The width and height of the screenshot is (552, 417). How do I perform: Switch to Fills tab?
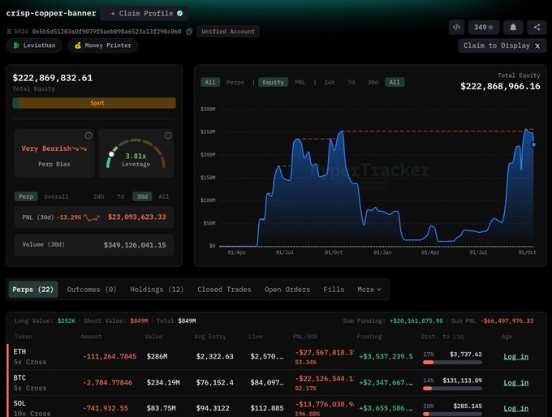pos(334,290)
